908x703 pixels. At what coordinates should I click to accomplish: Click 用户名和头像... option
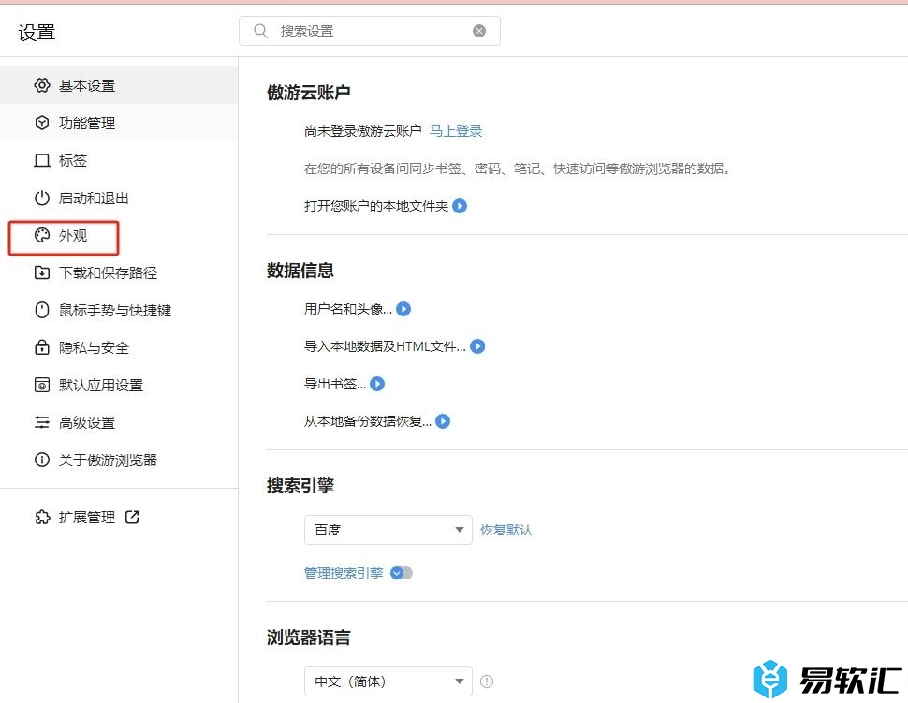pyautogui.click(x=348, y=309)
